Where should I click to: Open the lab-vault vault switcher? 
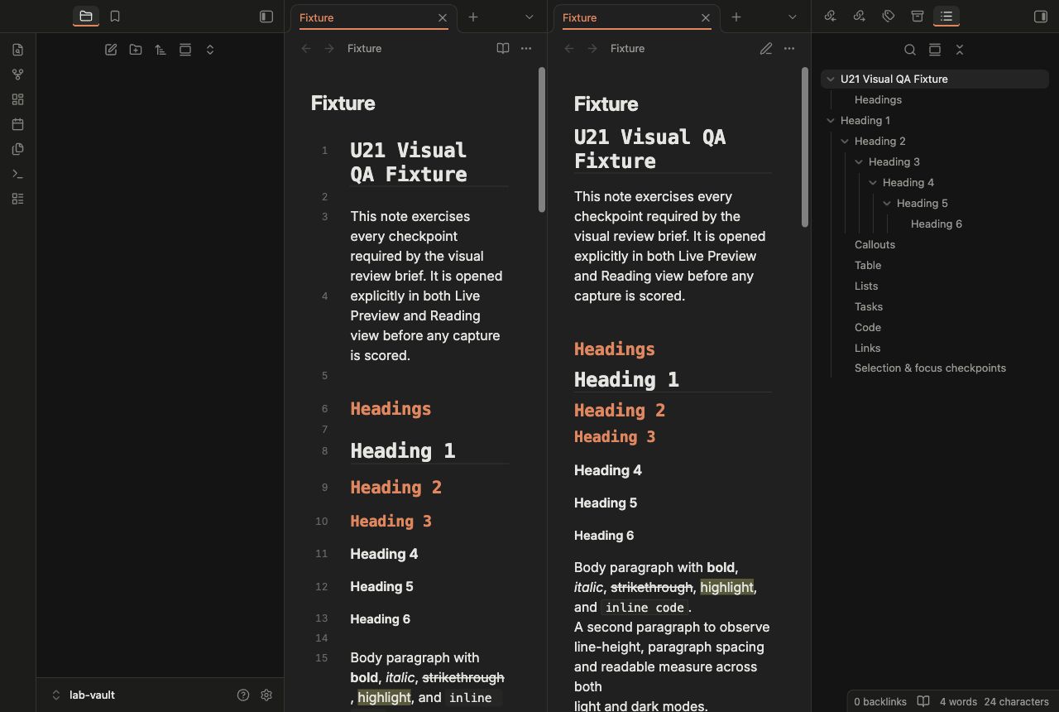coord(84,695)
